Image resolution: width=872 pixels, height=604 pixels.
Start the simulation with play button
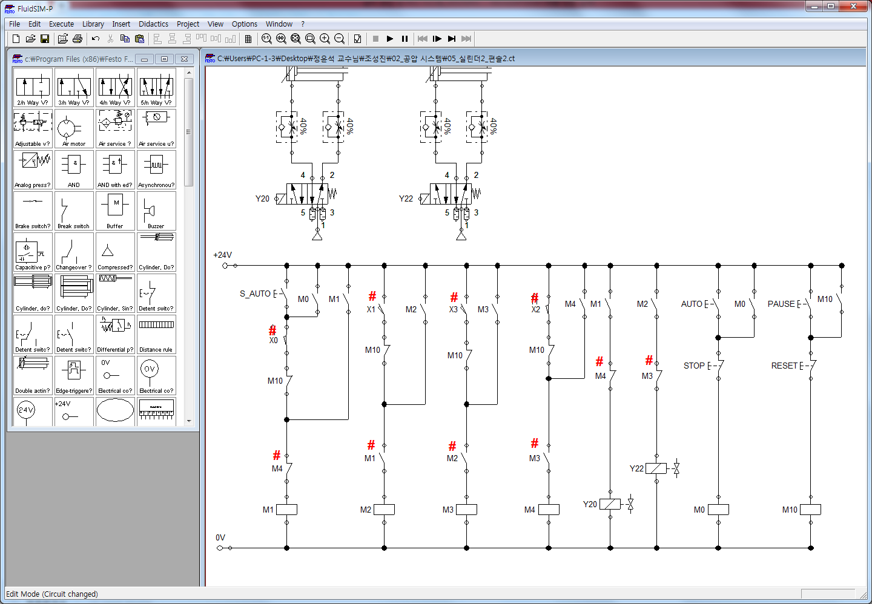coord(390,39)
